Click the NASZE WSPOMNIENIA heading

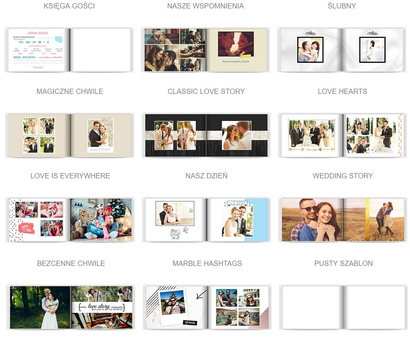tap(205, 6)
